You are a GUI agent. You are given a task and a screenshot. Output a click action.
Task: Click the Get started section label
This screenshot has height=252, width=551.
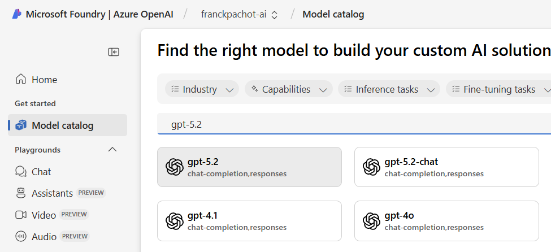(35, 104)
